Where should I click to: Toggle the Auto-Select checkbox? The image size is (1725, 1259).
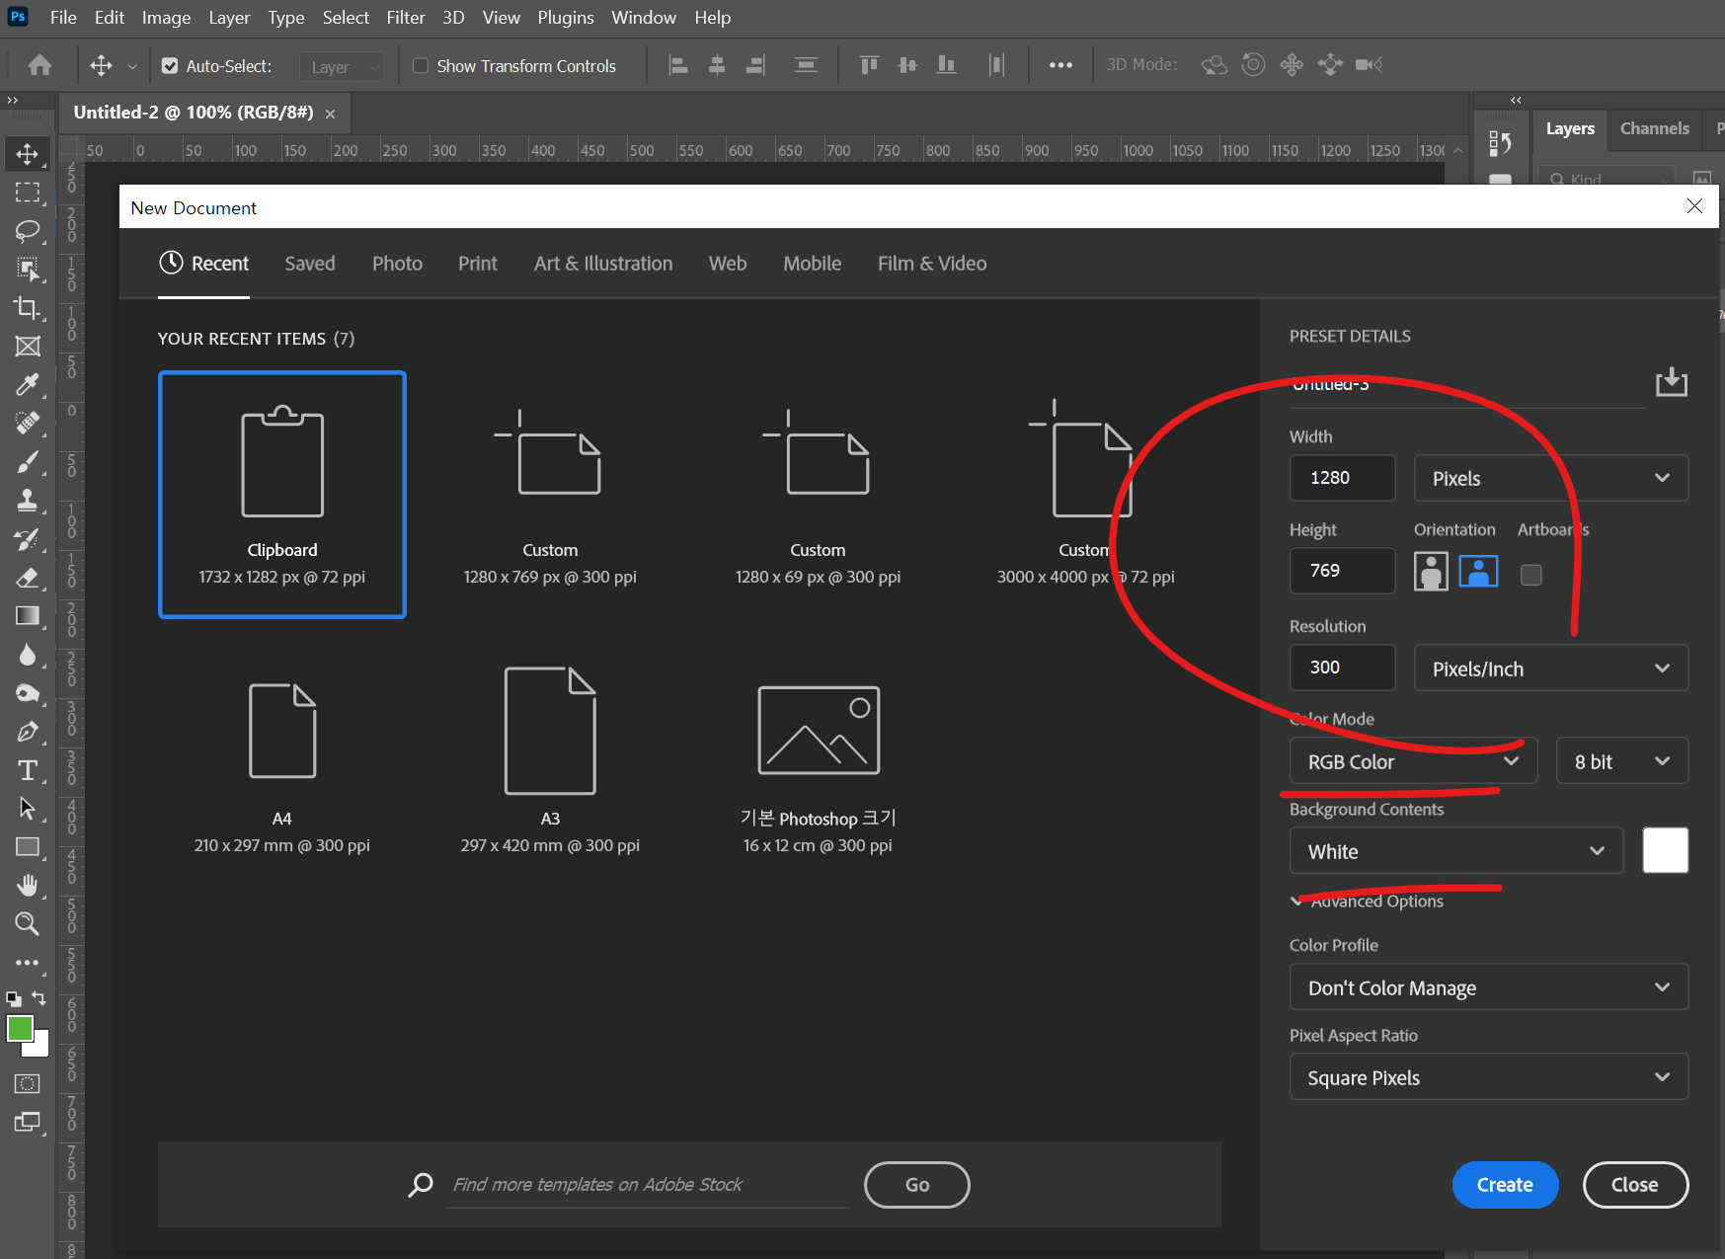170,66
